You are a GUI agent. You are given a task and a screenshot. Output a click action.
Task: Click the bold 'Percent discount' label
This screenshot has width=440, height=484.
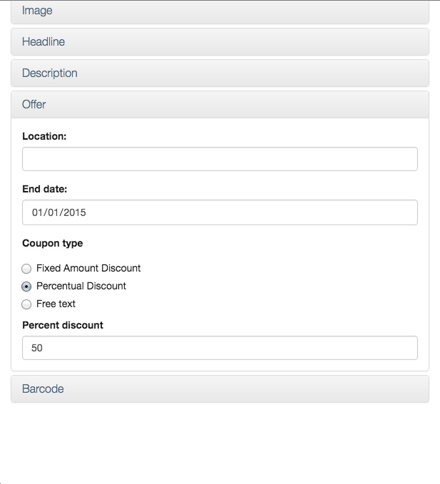point(63,325)
